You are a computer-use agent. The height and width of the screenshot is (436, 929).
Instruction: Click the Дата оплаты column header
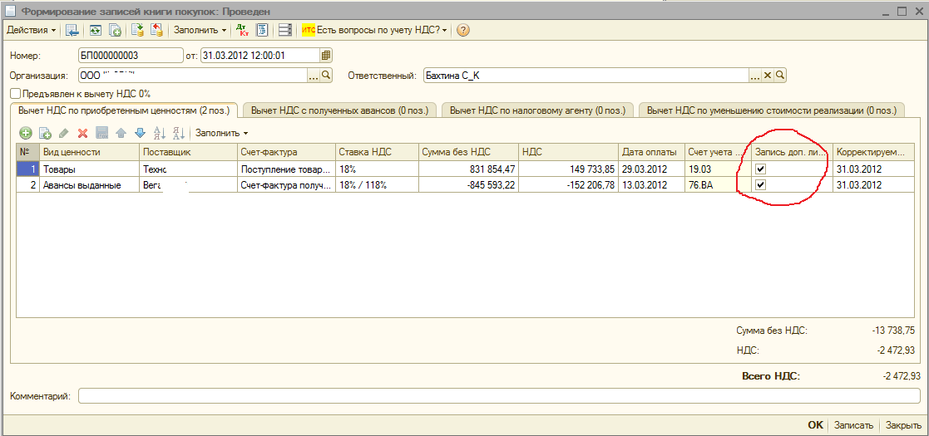[652, 153]
